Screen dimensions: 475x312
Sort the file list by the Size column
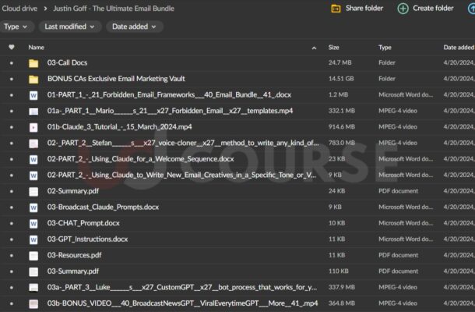coord(333,48)
